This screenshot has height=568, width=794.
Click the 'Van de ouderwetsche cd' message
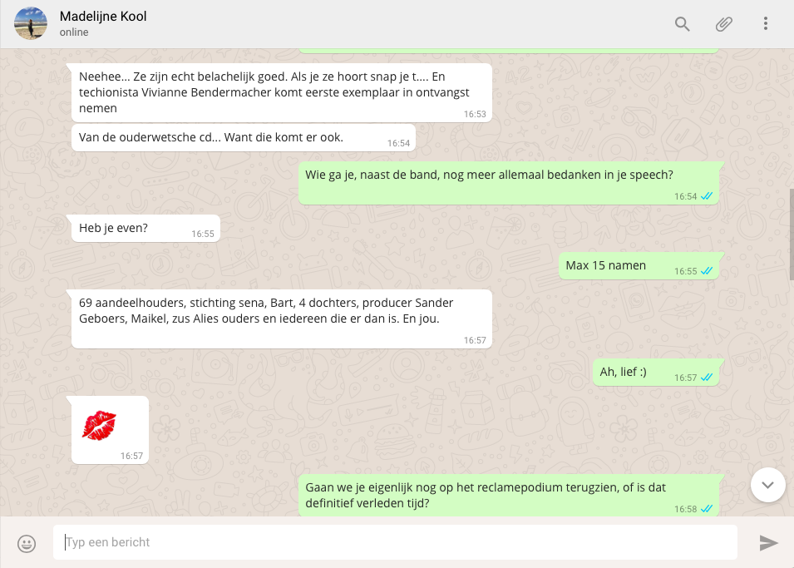pyautogui.click(x=244, y=138)
